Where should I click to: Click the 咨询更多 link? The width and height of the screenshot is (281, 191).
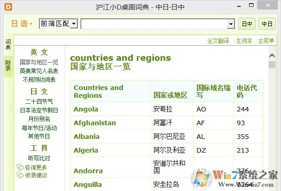36,167
